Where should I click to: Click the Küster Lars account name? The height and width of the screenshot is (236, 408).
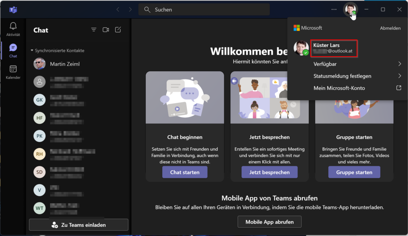(x=326, y=45)
